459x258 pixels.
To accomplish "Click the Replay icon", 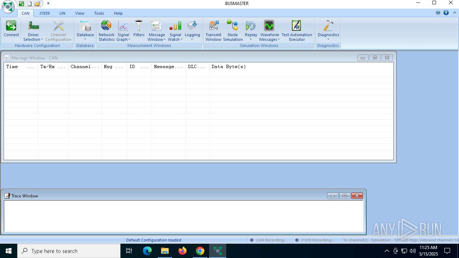I will pyautogui.click(x=251, y=26).
